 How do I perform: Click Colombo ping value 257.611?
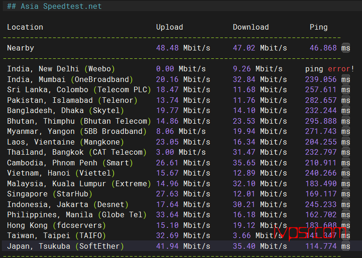(x=321, y=89)
